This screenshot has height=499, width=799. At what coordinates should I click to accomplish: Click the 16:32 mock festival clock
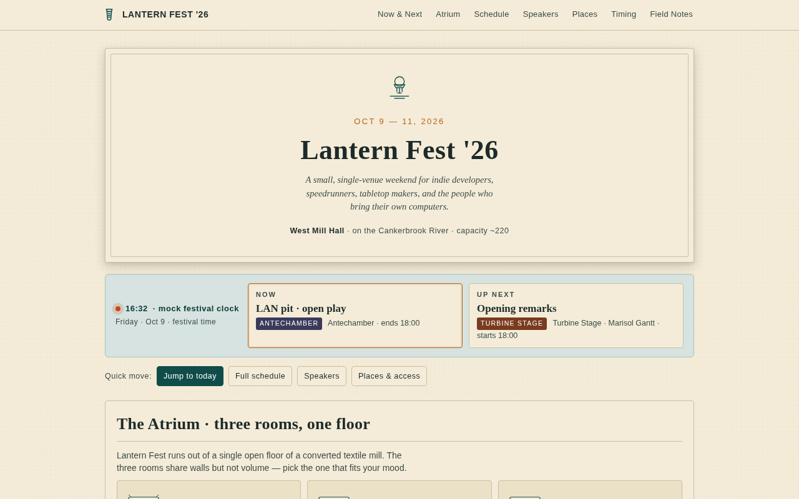(182, 309)
